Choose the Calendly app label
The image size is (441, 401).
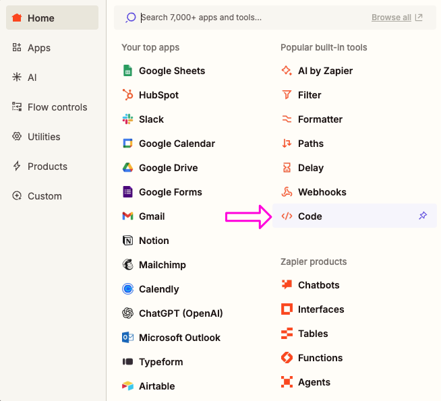[x=159, y=289]
